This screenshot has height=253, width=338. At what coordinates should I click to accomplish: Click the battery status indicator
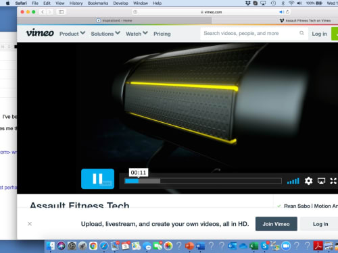[x=314, y=3]
